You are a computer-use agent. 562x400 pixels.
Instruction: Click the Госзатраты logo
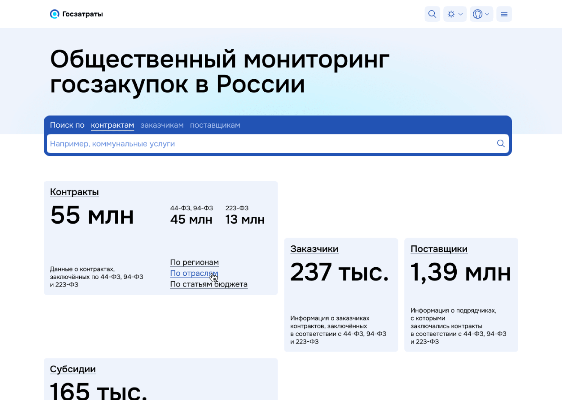[77, 14]
